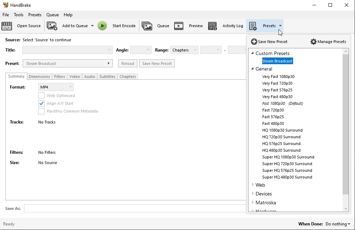The height and width of the screenshot is (230, 355).
Task: Open the Format MP4 dropdown
Action: click(56, 87)
